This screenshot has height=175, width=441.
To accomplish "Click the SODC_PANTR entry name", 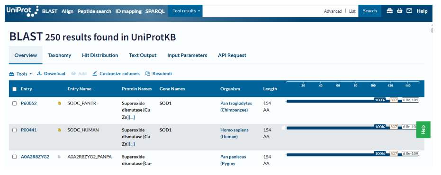I will (82, 104).
